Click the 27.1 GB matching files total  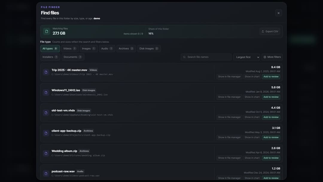coord(59,33)
